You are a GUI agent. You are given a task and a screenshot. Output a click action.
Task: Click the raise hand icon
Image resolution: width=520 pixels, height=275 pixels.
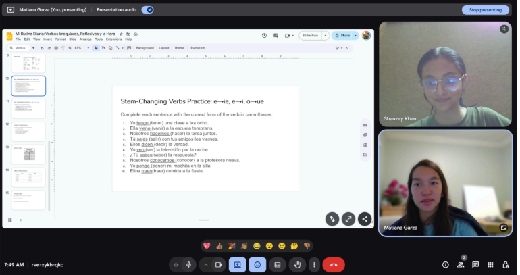coord(296,265)
